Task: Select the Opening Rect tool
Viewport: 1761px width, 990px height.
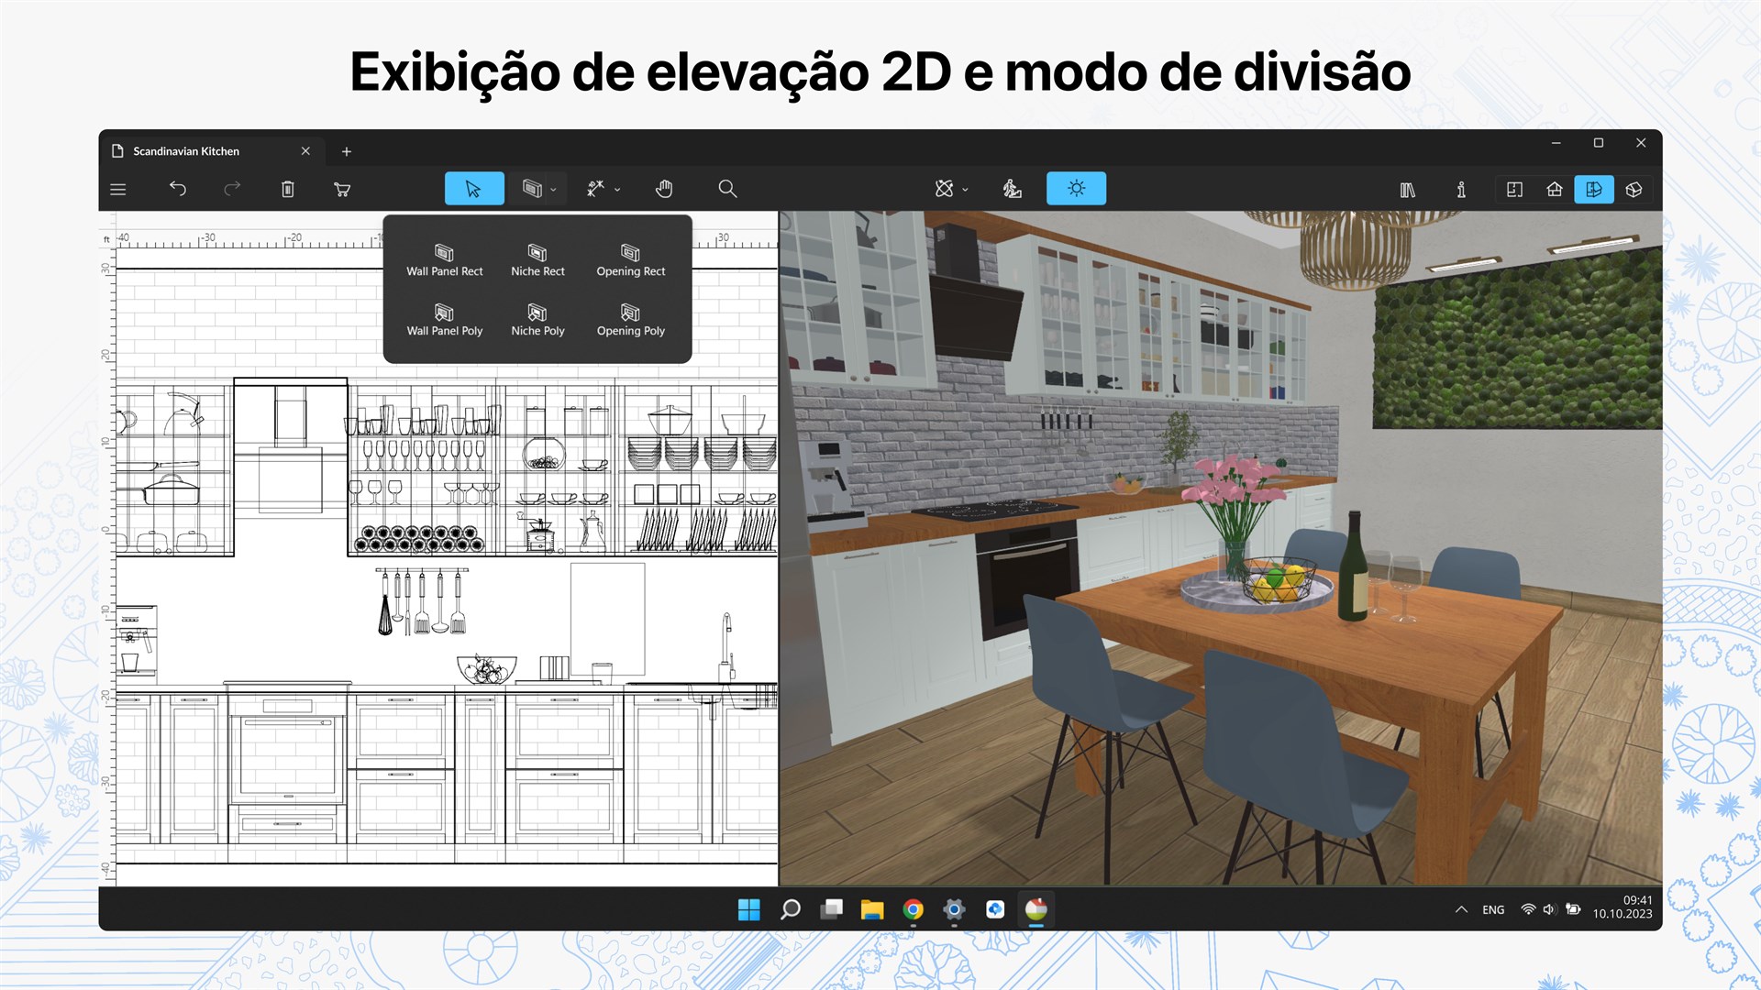Action: coord(627,258)
